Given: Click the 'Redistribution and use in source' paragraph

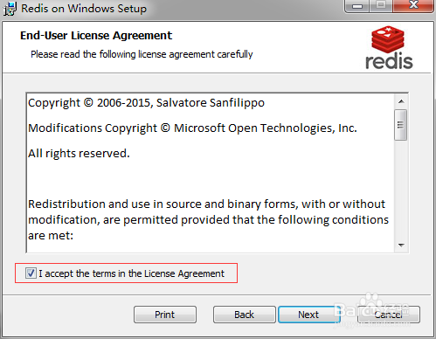Looking at the screenshot, I should point(208,220).
